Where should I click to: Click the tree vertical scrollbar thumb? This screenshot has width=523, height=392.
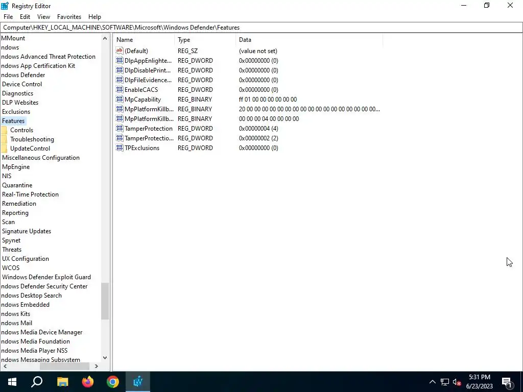[105, 301]
